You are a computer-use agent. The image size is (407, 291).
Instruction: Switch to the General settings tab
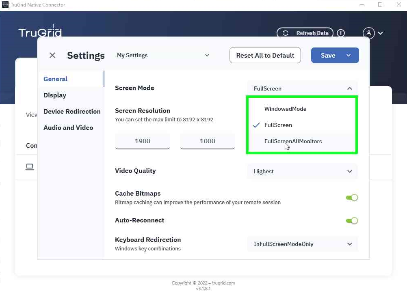pos(56,79)
